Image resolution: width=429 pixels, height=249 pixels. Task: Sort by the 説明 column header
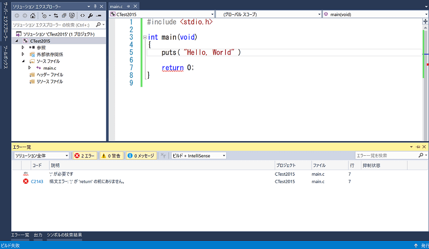[162, 165]
